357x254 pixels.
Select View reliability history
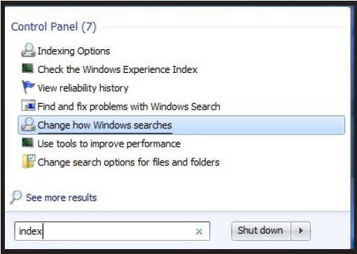[83, 88]
